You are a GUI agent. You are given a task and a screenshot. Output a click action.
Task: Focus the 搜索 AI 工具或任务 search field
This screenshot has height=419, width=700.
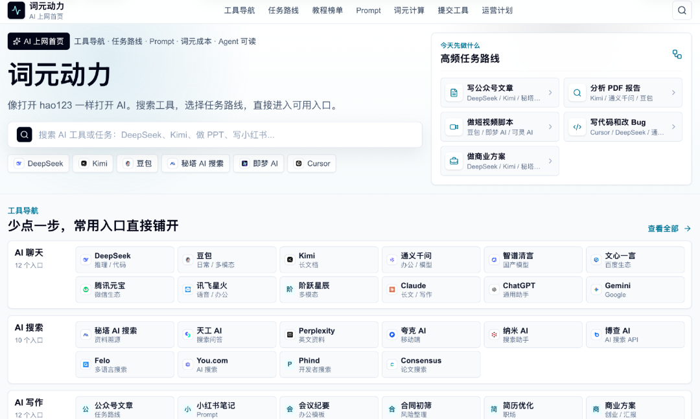tap(215, 134)
